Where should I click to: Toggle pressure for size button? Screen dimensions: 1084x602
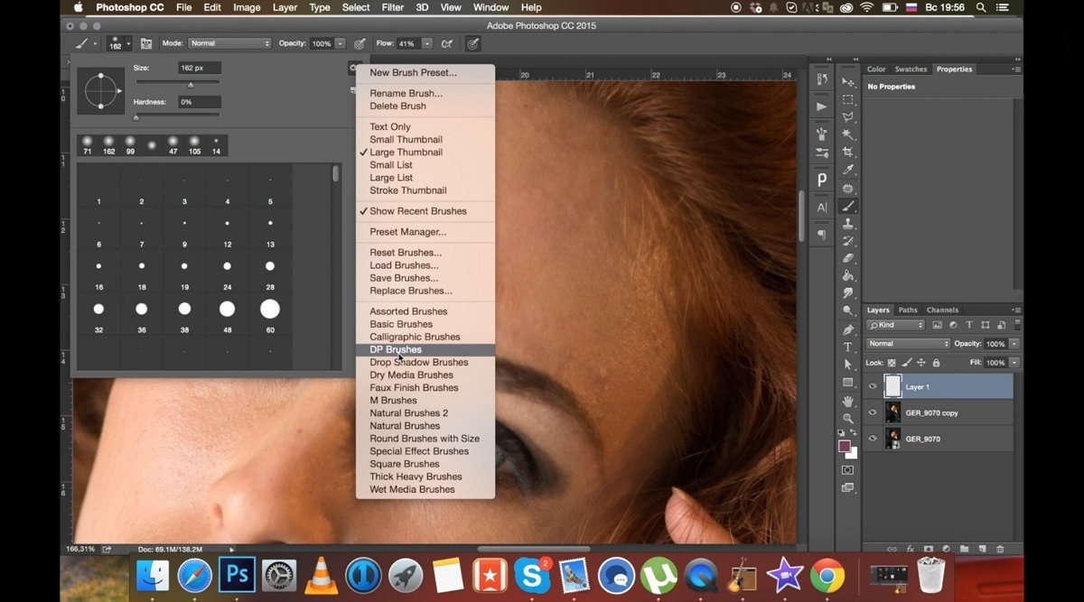(472, 43)
